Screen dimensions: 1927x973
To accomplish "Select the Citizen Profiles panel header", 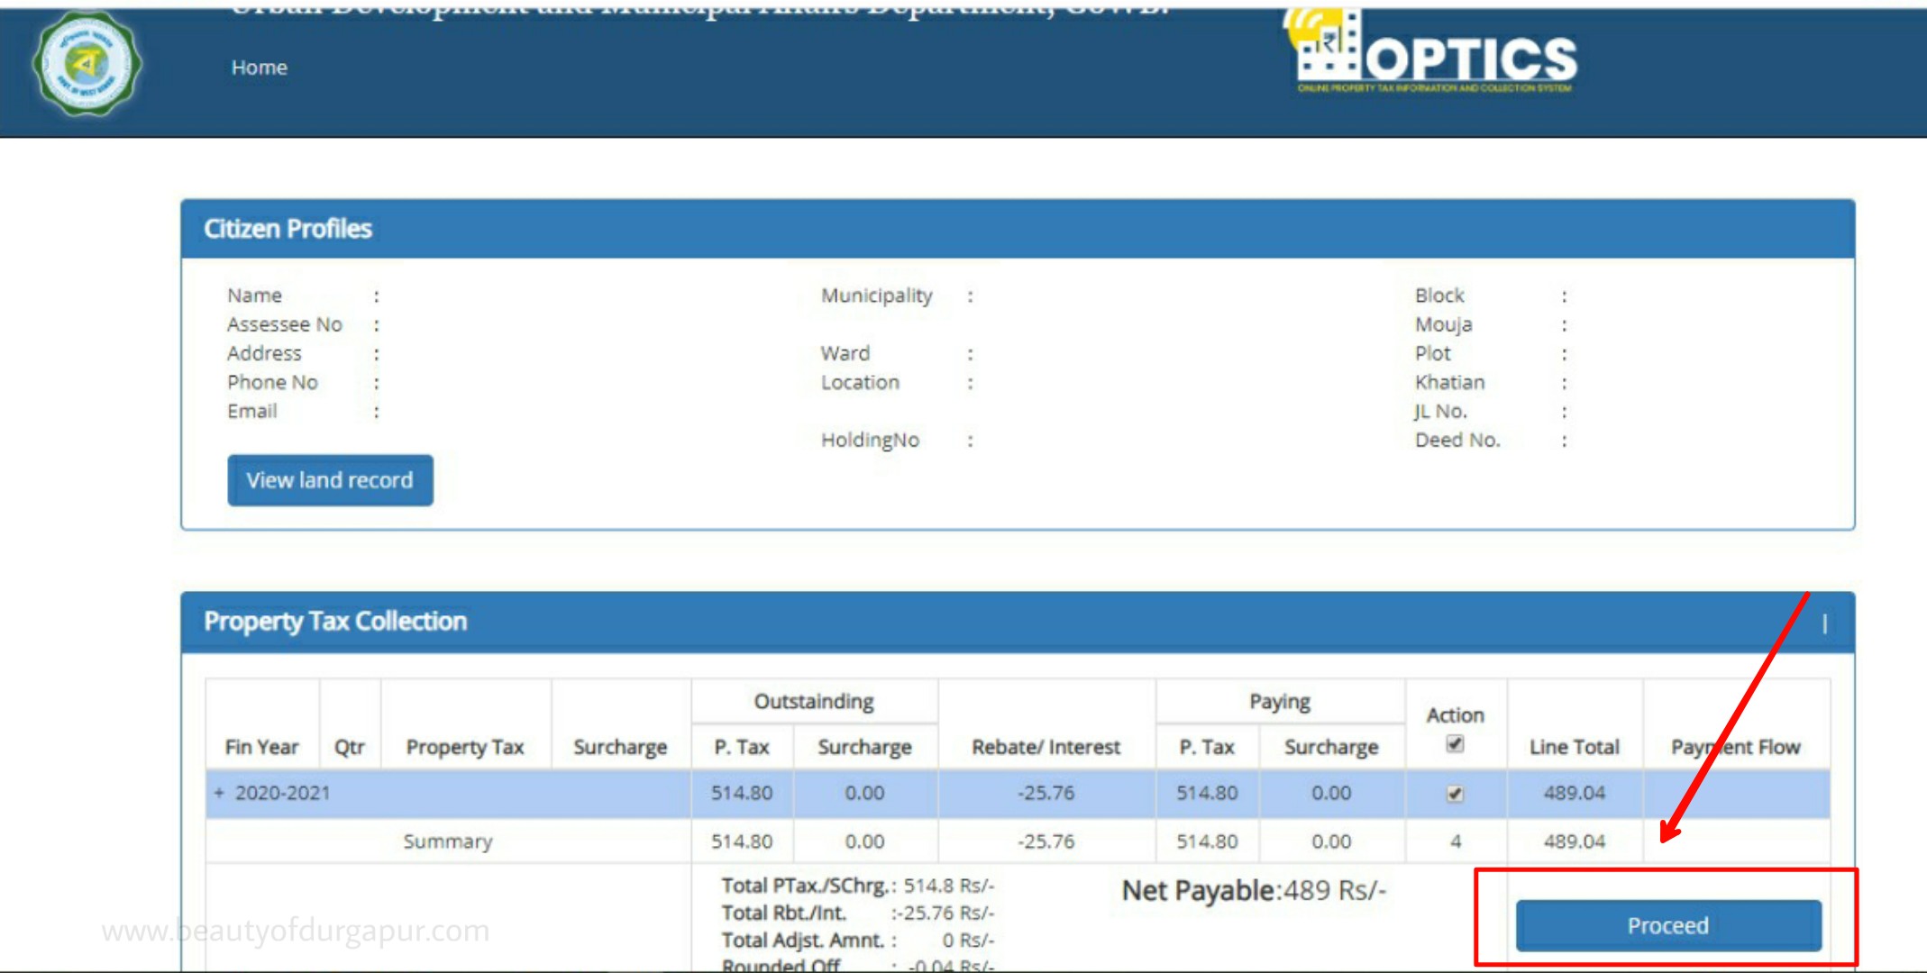I will pos(288,229).
